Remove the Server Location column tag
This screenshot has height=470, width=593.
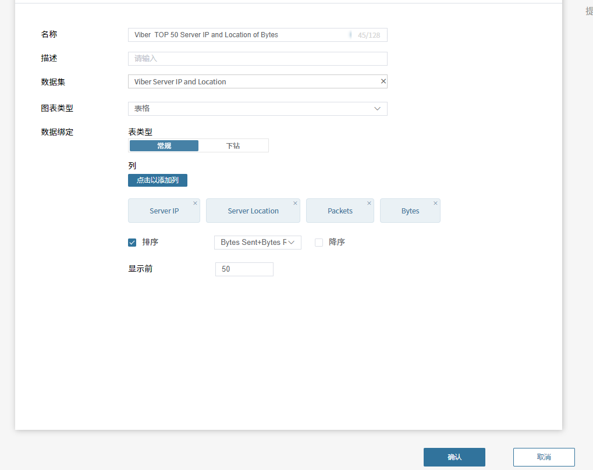click(295, 204)
